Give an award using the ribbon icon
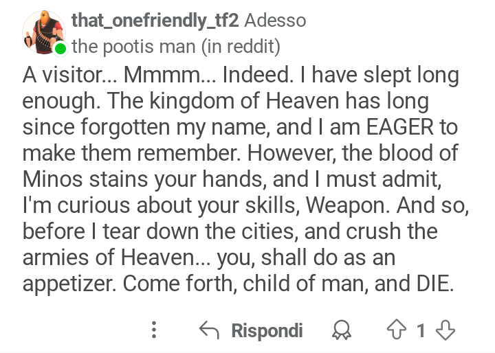 click(341, 330)
